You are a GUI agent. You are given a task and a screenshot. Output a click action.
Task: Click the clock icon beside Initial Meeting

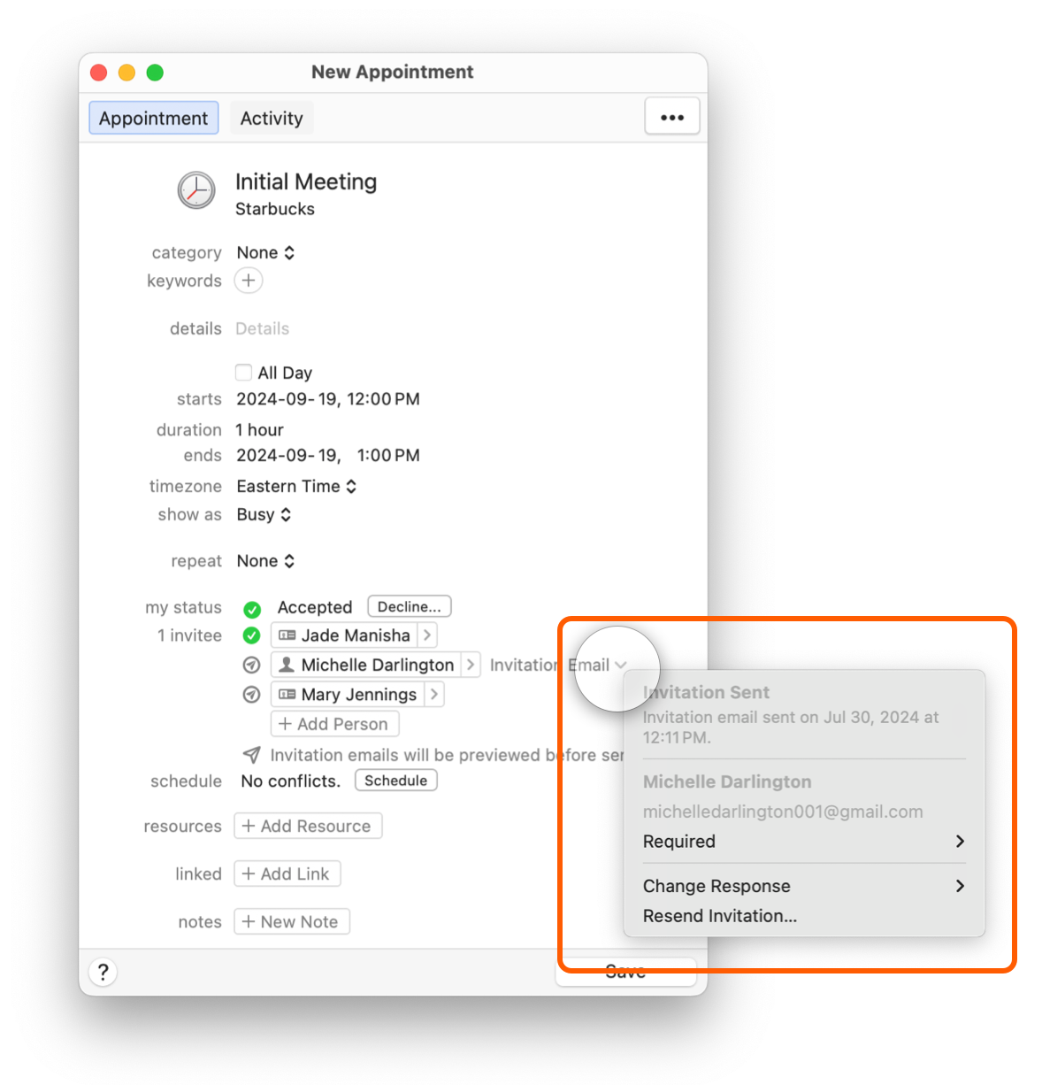195,190
